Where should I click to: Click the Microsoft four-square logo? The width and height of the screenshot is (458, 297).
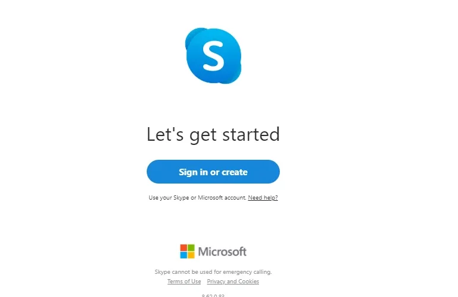coord(187,251)
